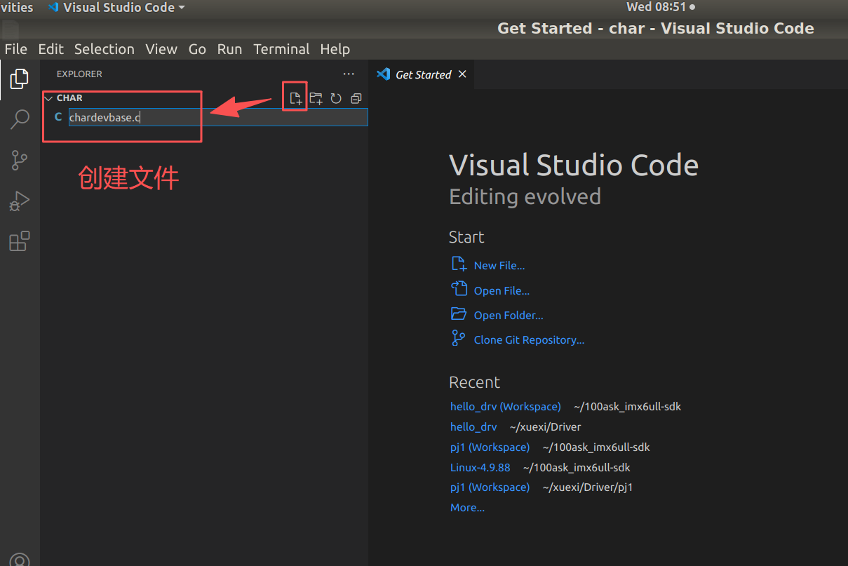This screenshot has height=566, width=848.
Task: Open the Go menu
Action: 197,49
